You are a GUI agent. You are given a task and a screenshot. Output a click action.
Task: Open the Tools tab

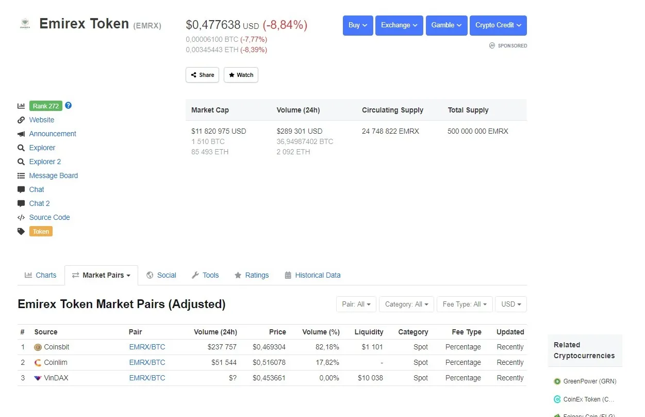[205, 275]
